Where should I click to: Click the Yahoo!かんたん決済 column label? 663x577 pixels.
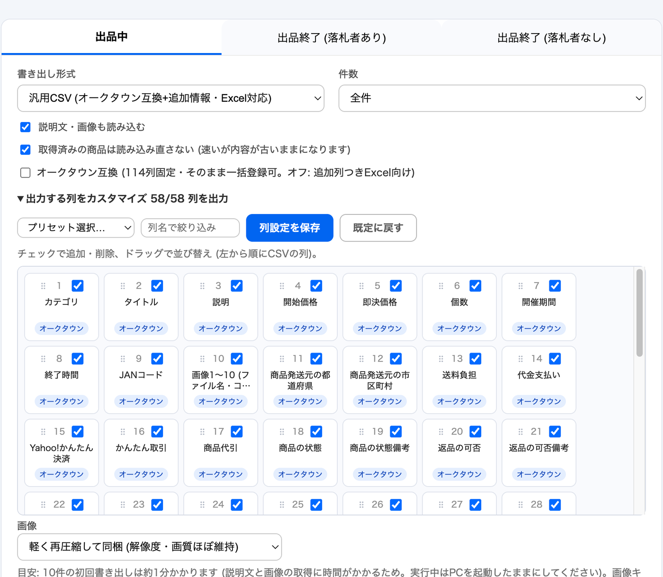(x=62, y=453)
